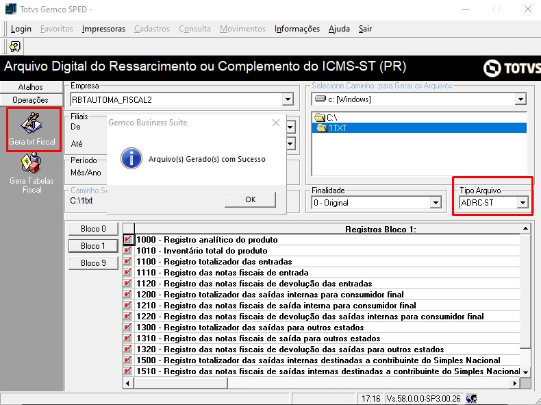This screenshot has height=405, width=541.
Task: Click the horizontal scrollbar thumb
Action: 181,383
